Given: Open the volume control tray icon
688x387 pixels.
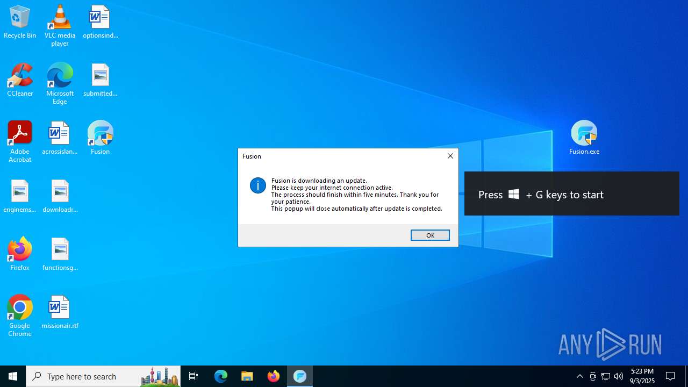Looking at the screenshot, I should pos(619,376).
